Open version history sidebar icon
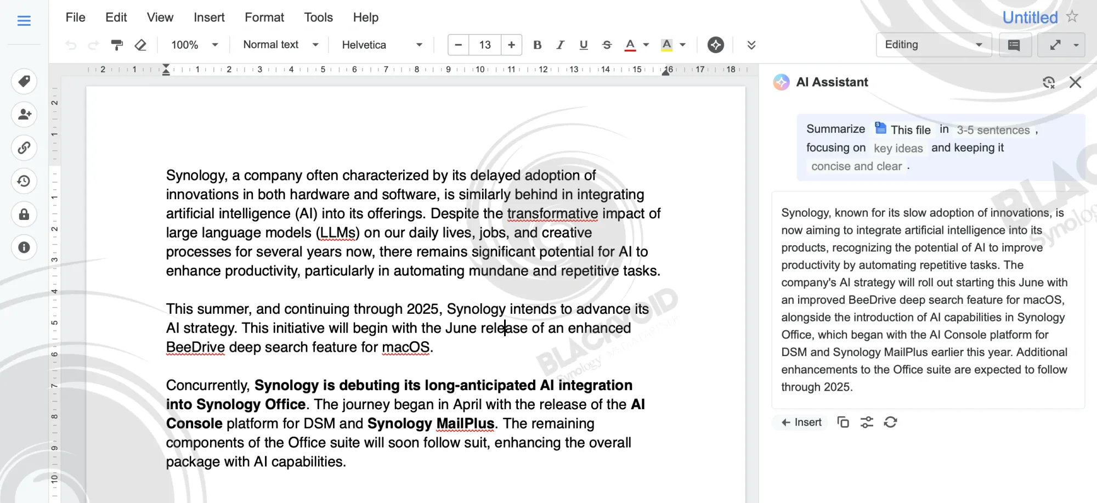This screenshot has width=1097, height=503. pyautogui.click(x=24, y=181)
